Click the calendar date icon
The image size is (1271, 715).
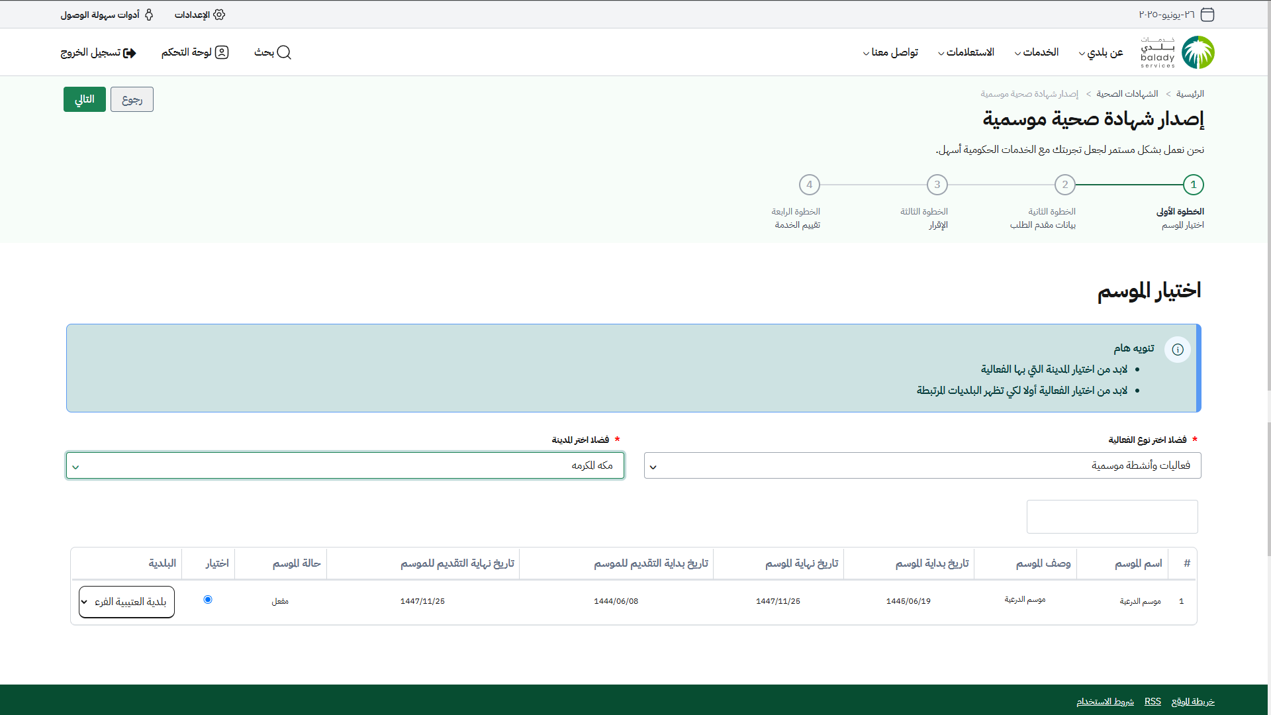(x=1207, y=15)
